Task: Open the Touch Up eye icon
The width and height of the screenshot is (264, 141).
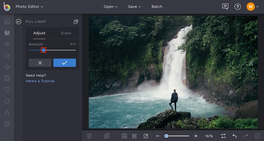Action: pos(7,44)
